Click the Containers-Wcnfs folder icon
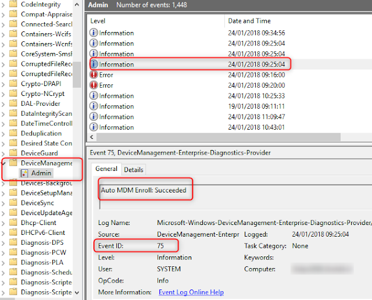Image resolution: width=372 pixels, height=300 pixels. tap(13, 44)
